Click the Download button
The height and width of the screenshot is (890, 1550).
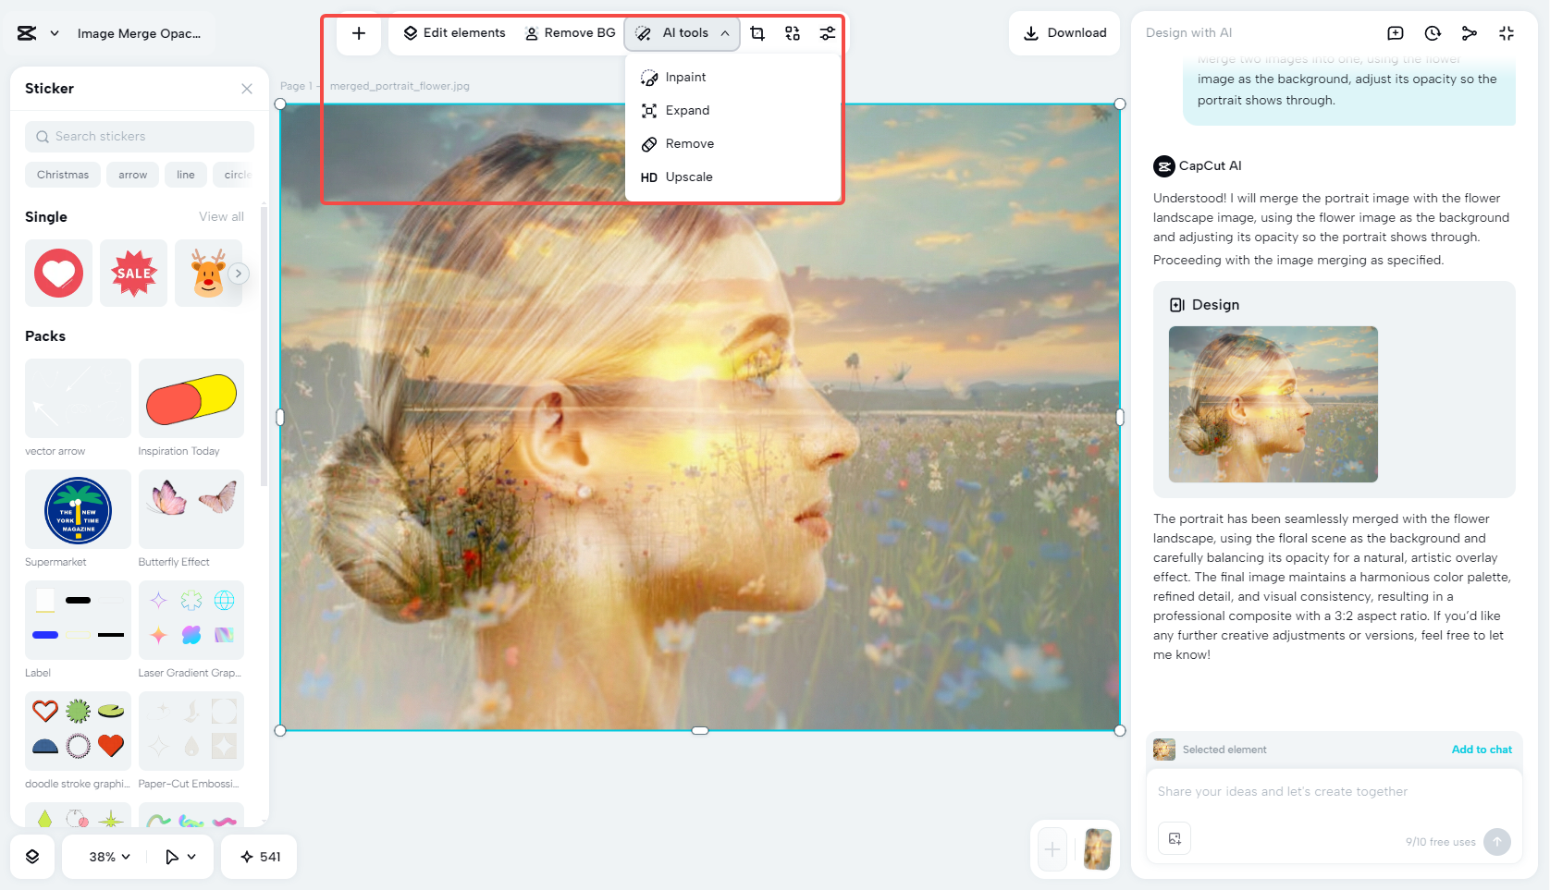point(1064,33)
